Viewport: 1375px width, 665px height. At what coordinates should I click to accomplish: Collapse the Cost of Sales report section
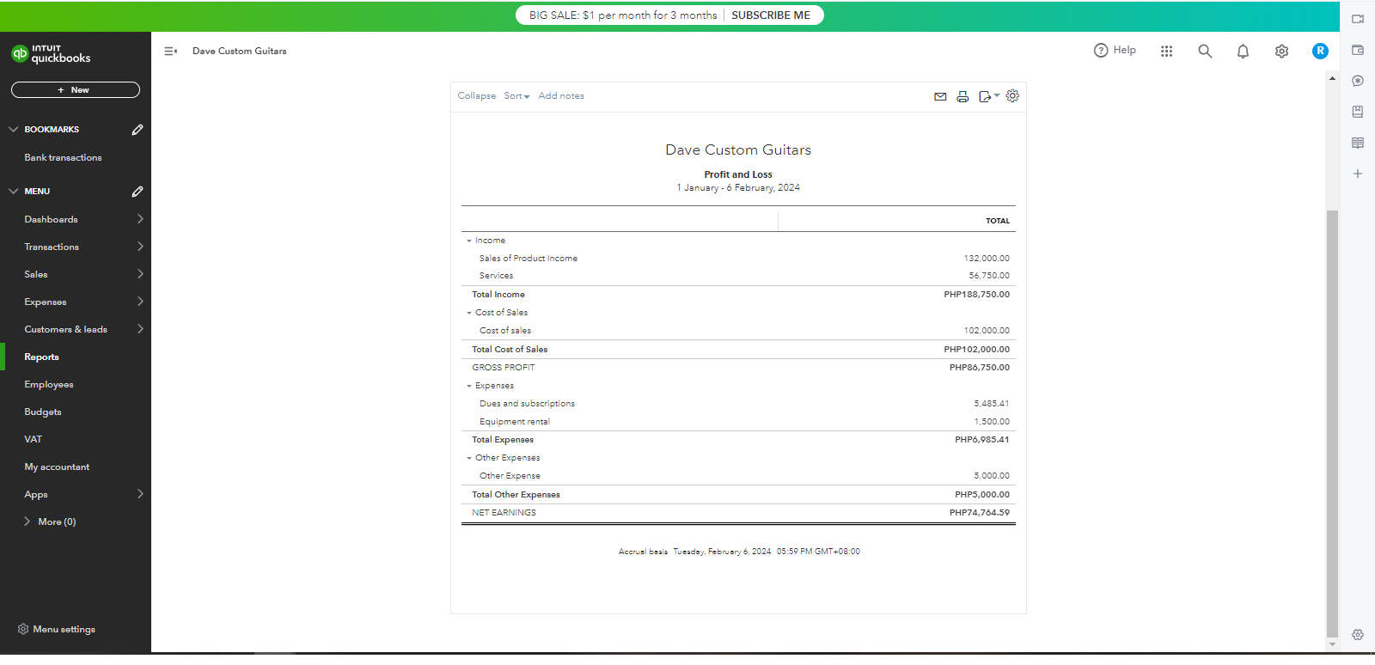pyautogui.click(x=469, y=313)
